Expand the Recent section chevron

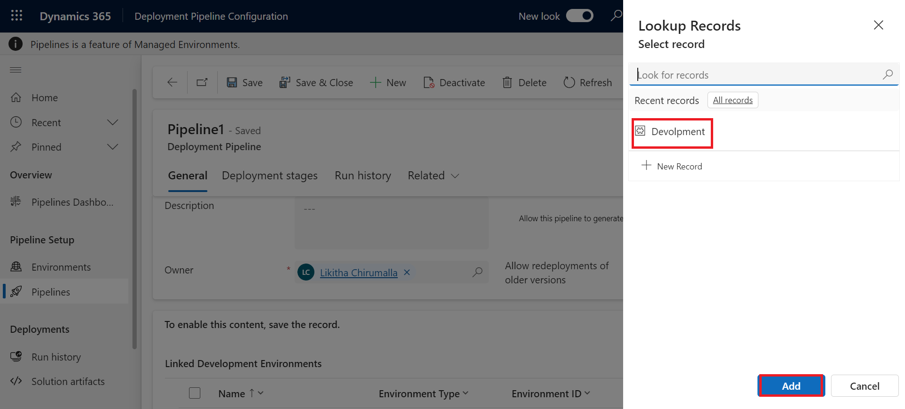(x=113, y=122)
